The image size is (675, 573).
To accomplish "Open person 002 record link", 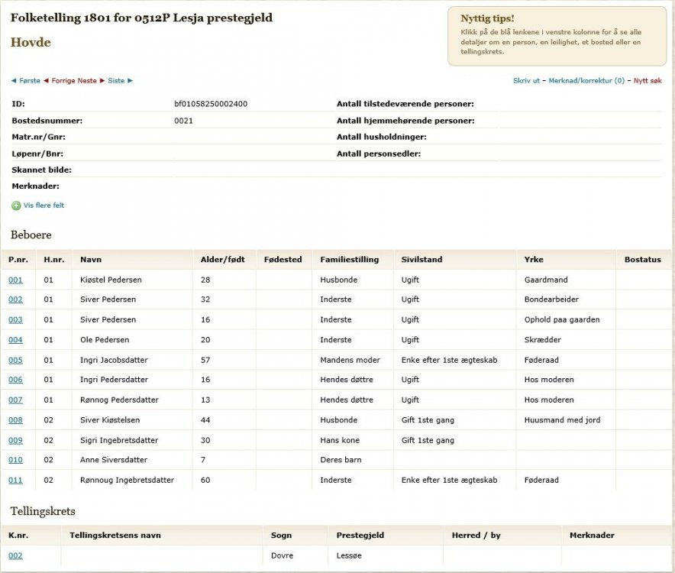I will [15, 300].
